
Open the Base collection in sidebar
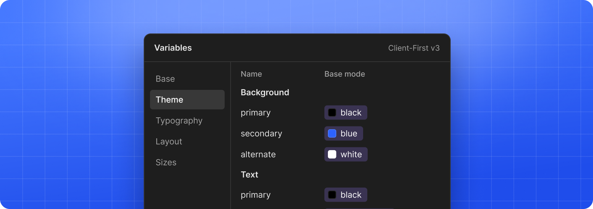(x=165, y=79)
